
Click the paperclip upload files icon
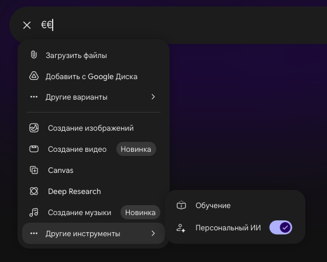(34, 55)
